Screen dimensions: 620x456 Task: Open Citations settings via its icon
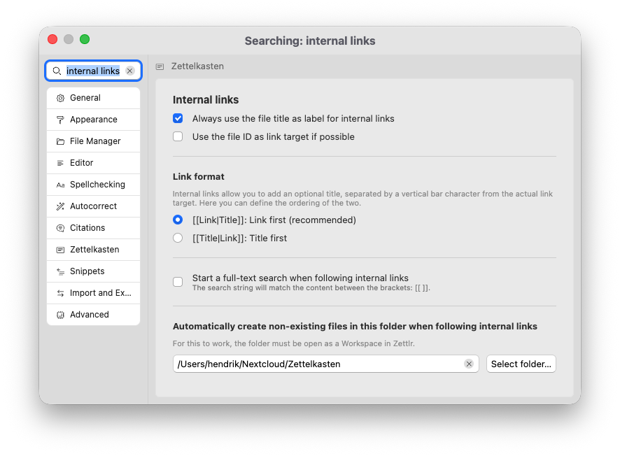pos(60,228)
